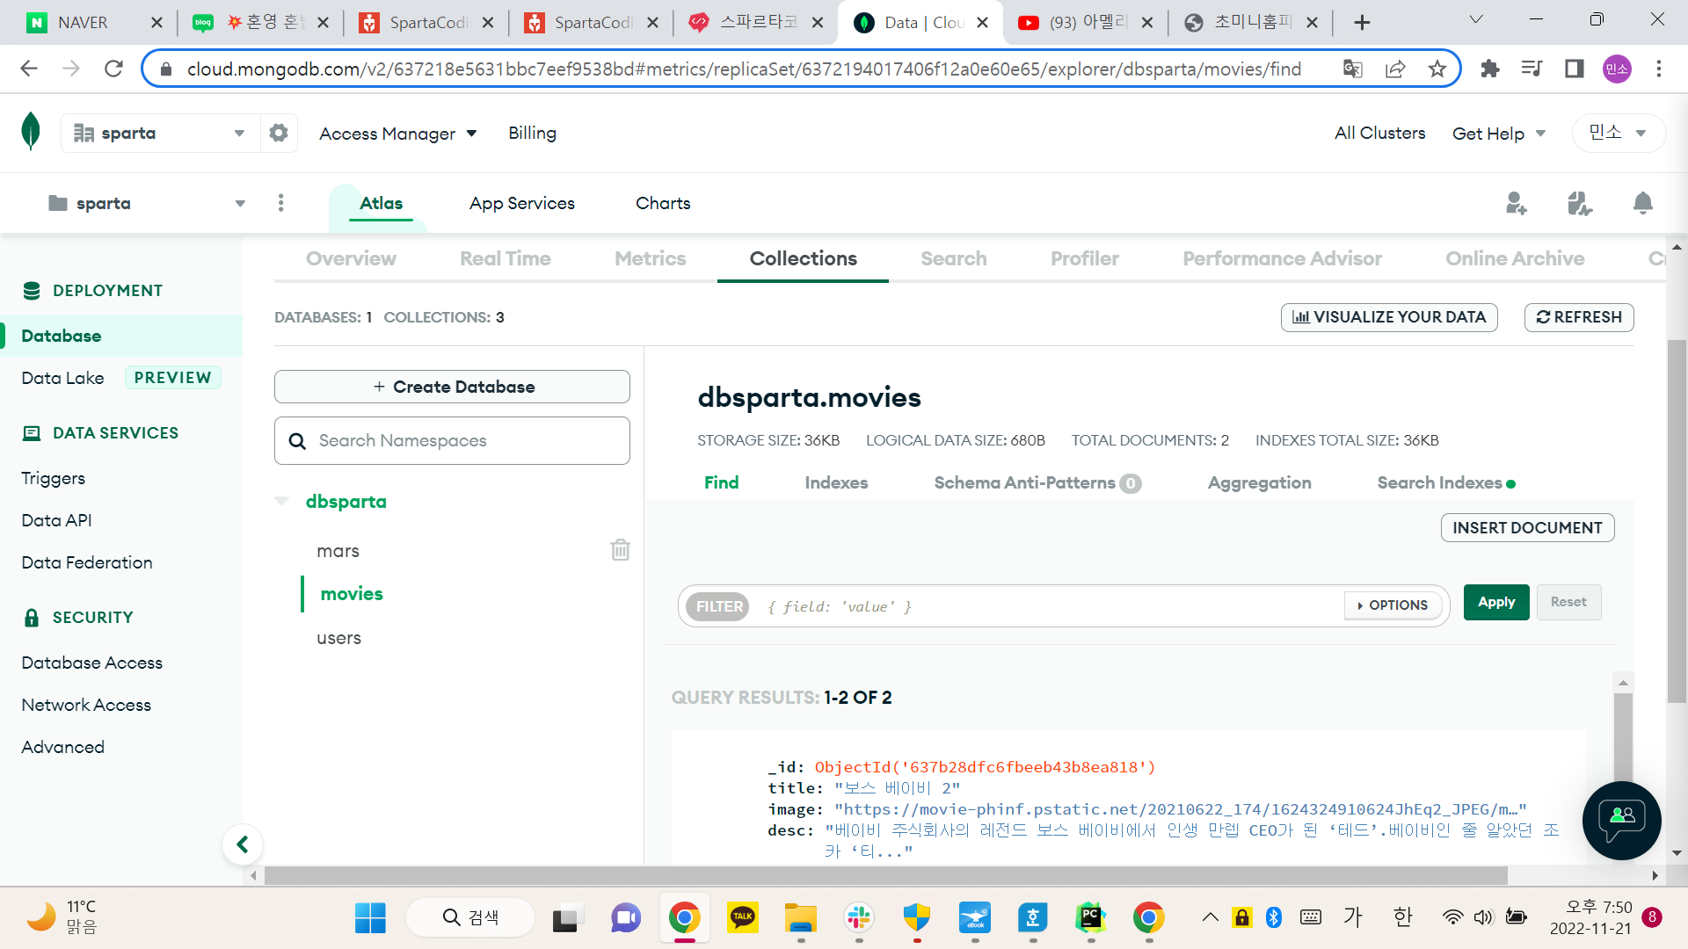Open PyCharm from the taskbar
This screenshot has width=1688, height=949.
[x=1091, y=918]
